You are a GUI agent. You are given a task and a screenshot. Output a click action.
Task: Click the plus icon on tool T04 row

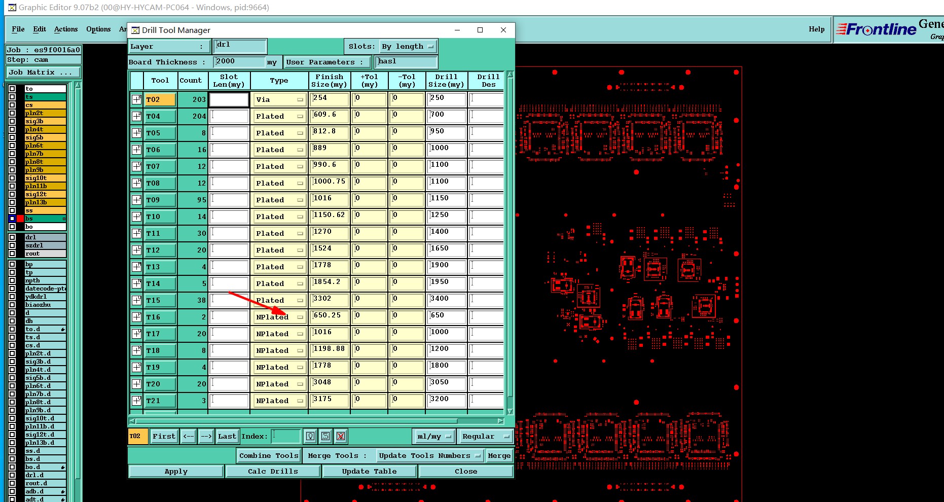coord(137,116)
